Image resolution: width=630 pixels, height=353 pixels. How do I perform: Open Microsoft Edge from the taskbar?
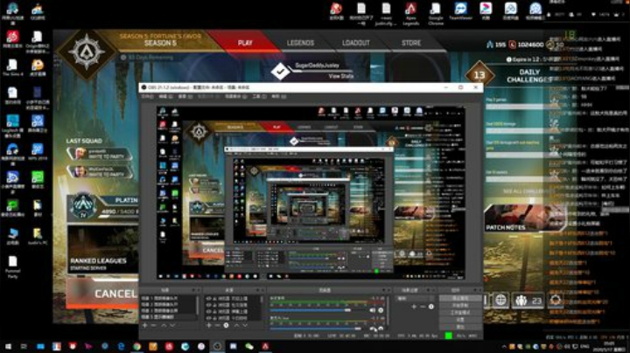click(121, 346)
